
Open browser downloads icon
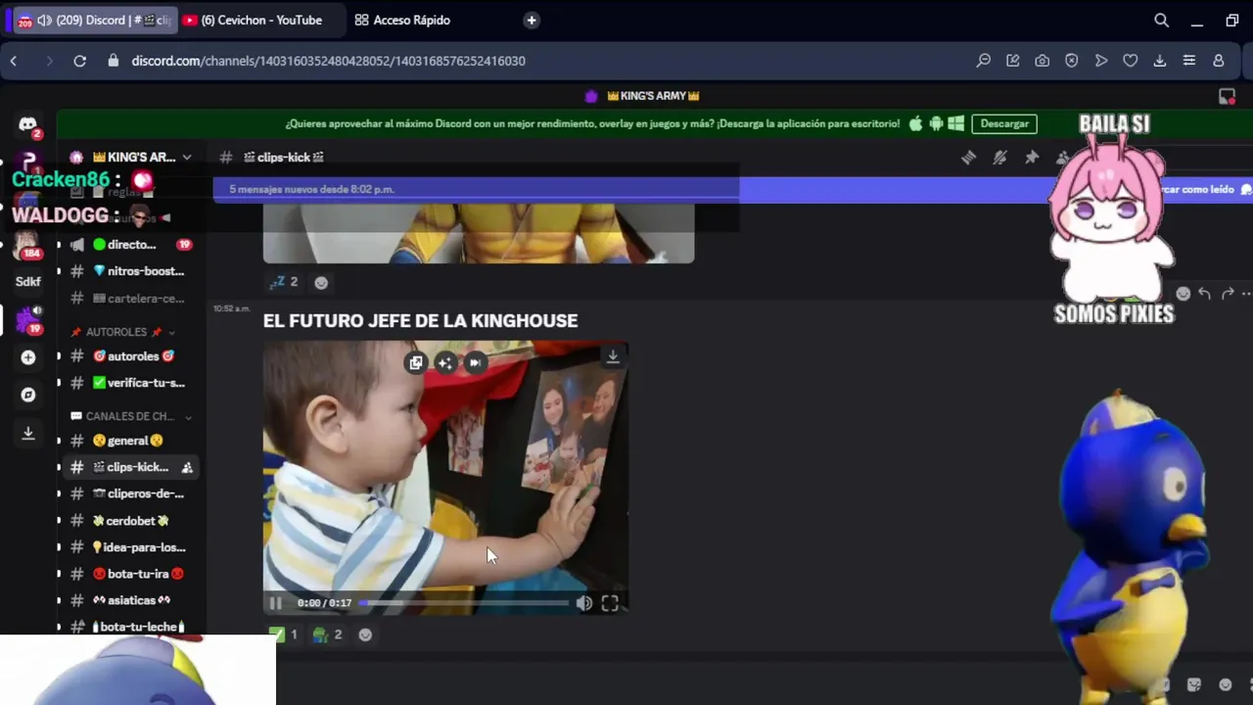point(1160,61)
